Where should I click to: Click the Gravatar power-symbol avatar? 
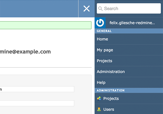tap(100, 23)
